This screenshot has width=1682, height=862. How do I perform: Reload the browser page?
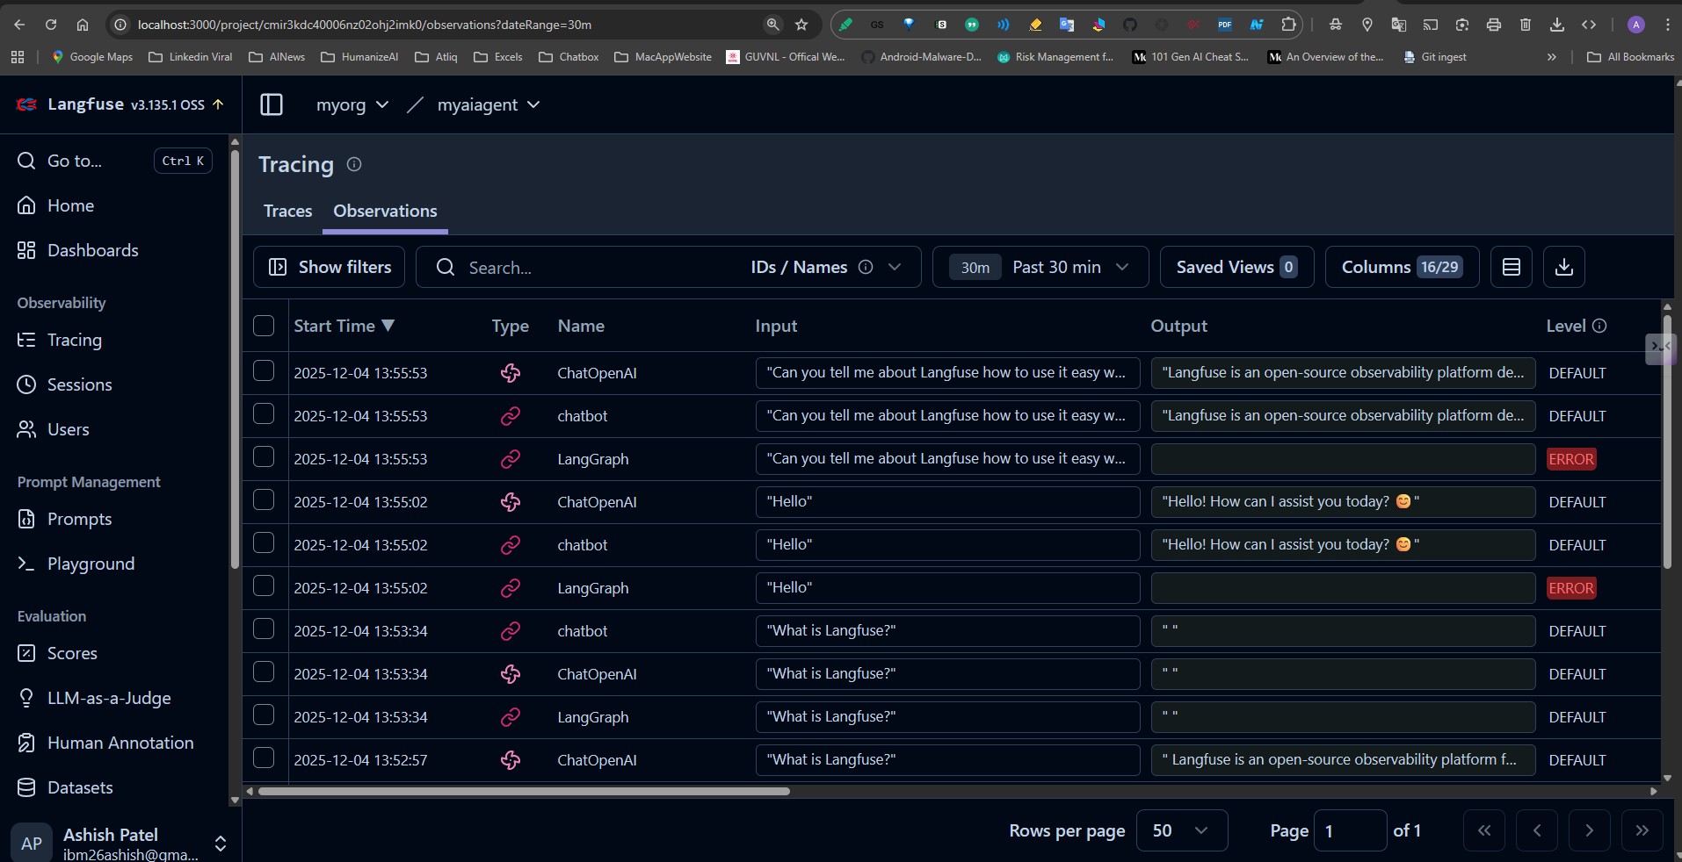coord(51,25)
